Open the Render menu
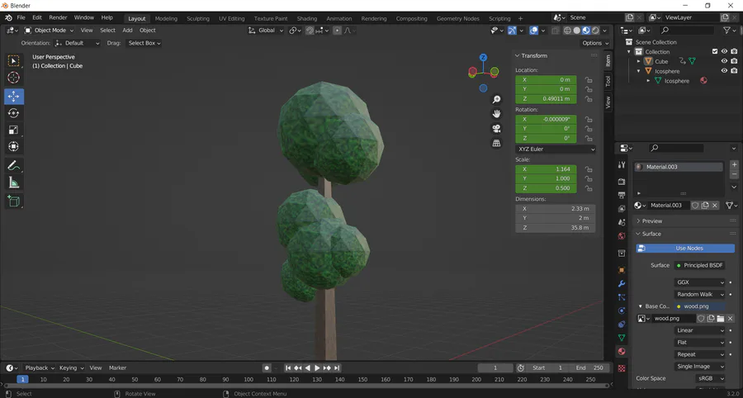 click(58, 17)
